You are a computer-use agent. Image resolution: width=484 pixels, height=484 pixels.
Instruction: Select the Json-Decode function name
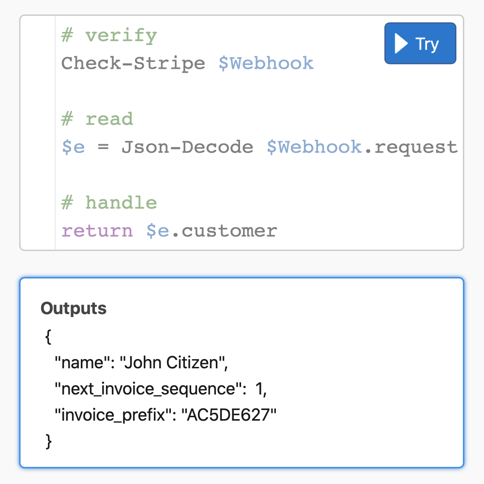(188, 147)
